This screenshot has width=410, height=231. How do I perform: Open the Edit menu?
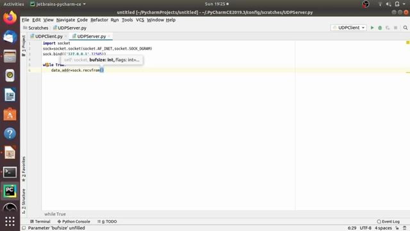37,20
